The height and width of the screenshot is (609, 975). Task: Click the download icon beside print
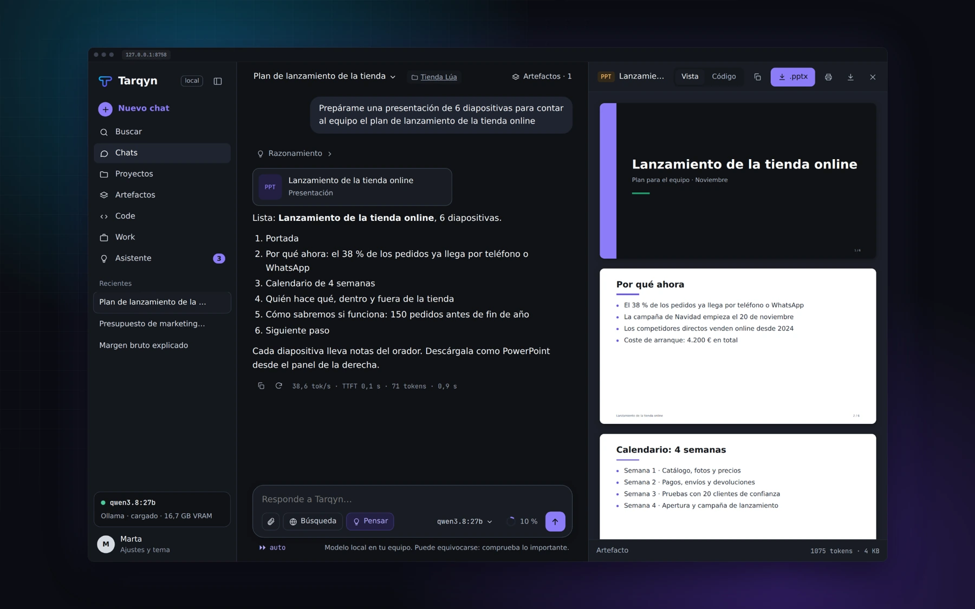tap(850, 77)
